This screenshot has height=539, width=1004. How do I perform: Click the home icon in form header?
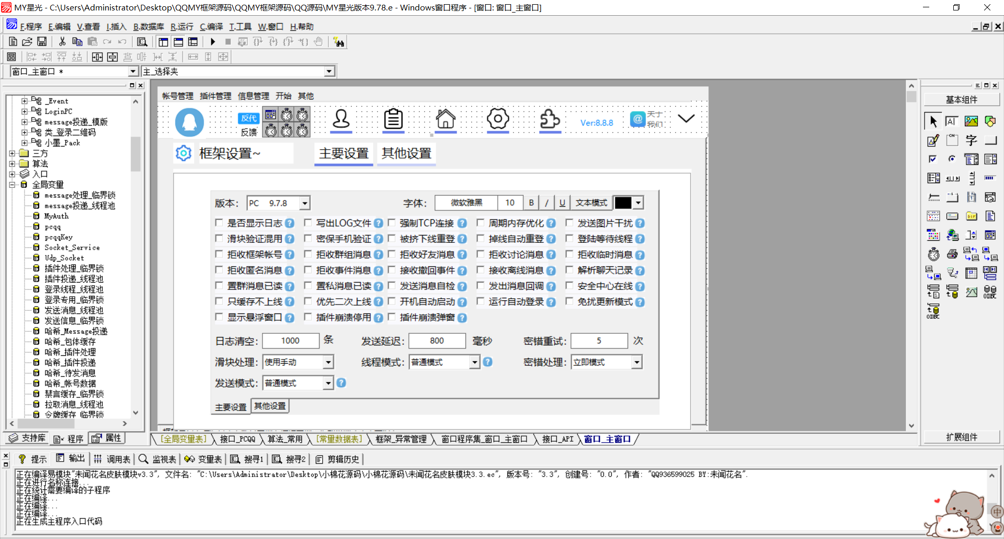[x=446, y=119]
